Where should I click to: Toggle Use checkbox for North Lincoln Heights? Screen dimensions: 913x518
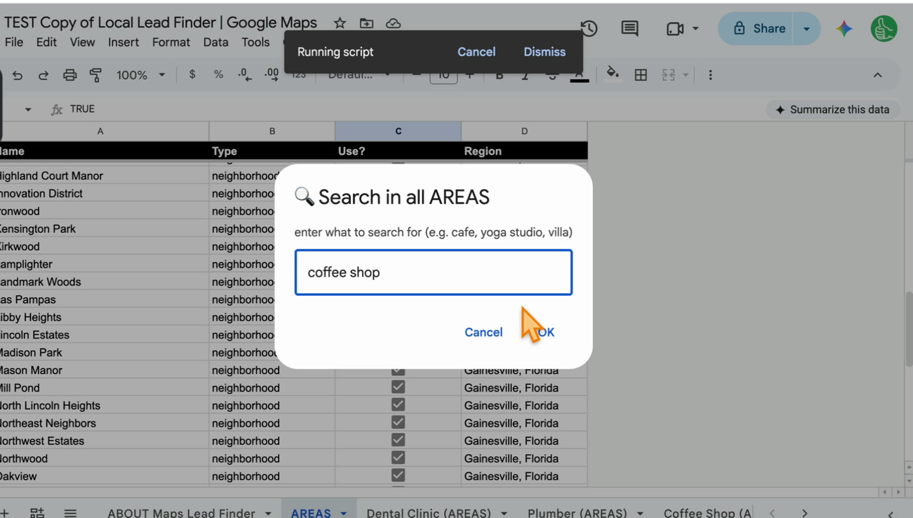[398, 405]
